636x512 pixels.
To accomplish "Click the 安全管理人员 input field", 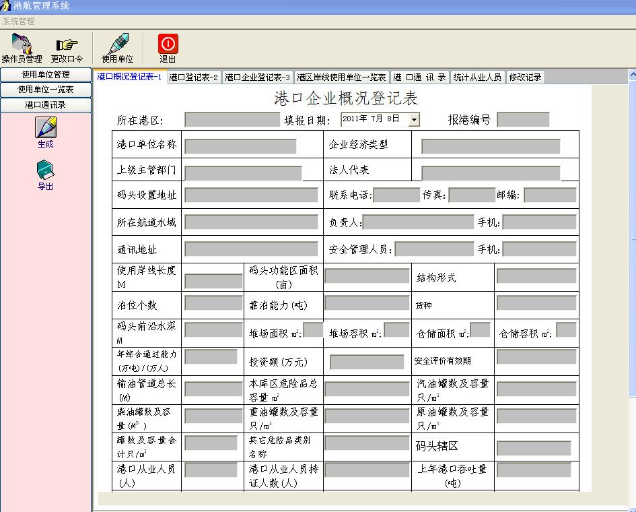I will tap(434, 249).
